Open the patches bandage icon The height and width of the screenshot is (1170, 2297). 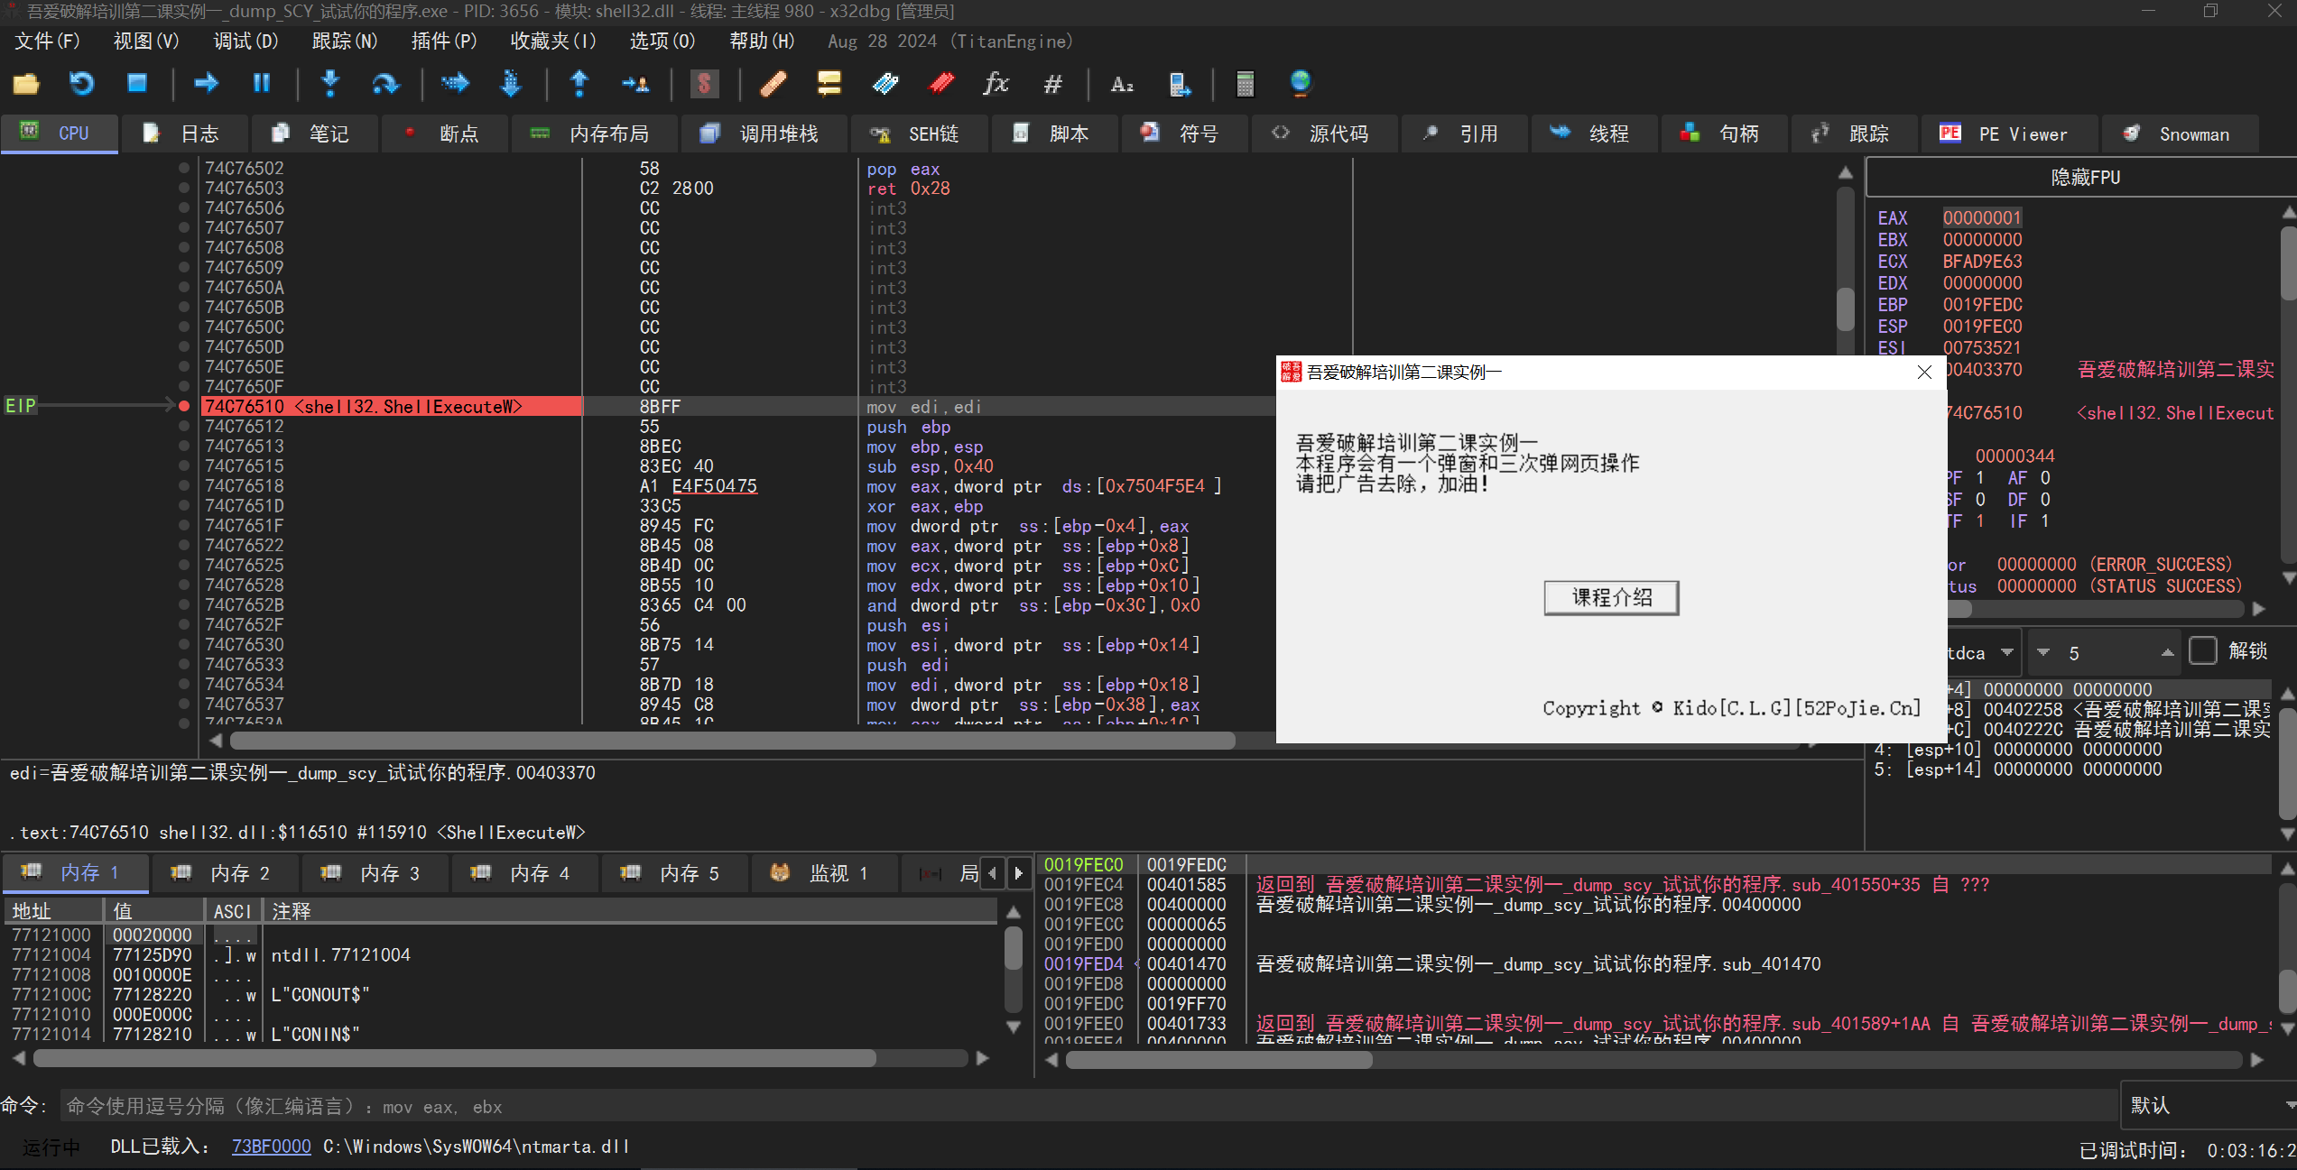coord(773,84)
